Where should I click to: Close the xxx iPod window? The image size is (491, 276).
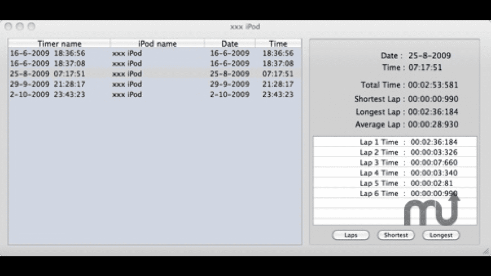click(x=8, y=26)
